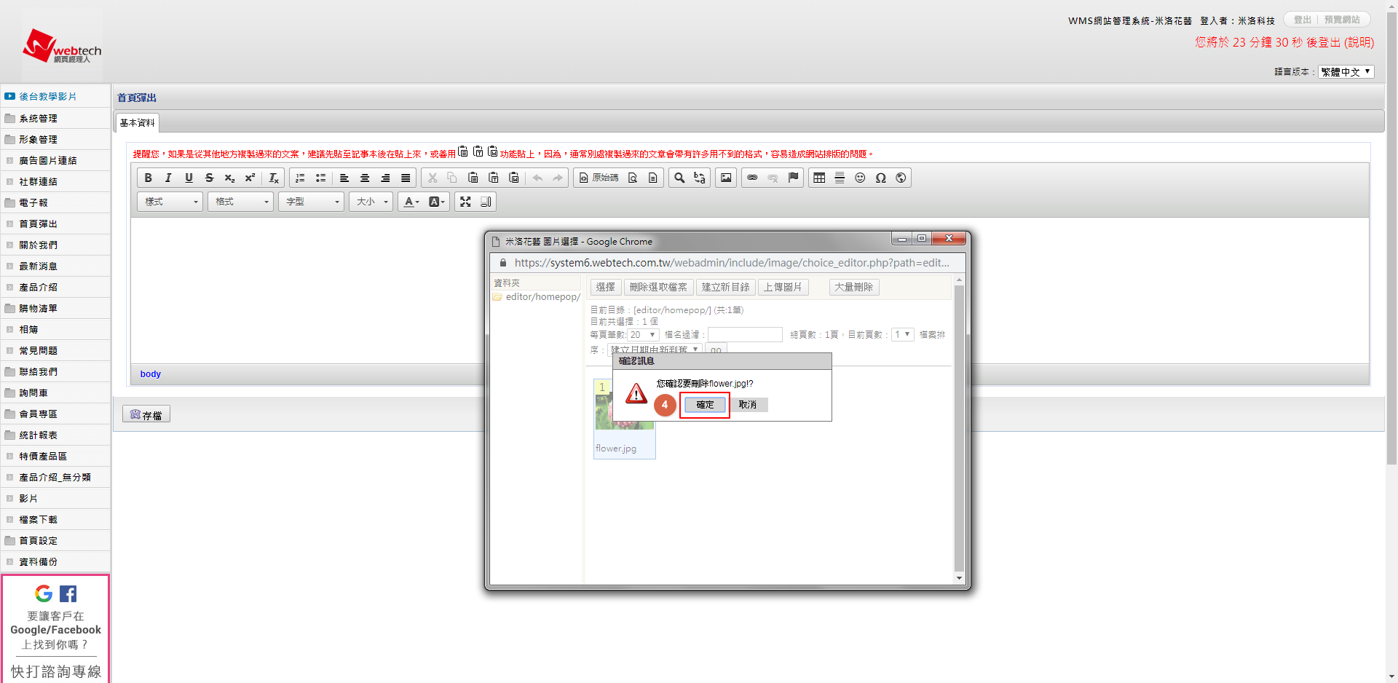The width and height of the screenshot is (1398, 683).
Task: Toggle the 原始碼 source code view
Action: [599, 178]
